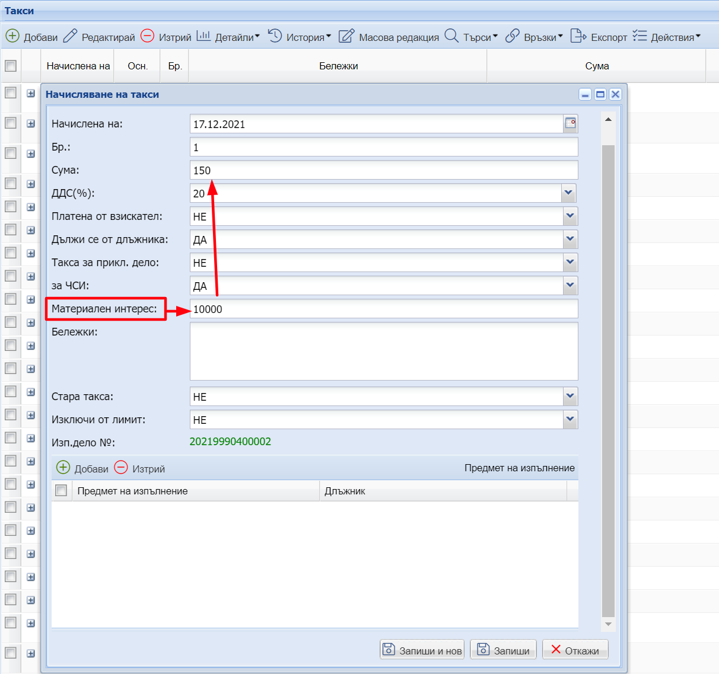Check the Предмет на изпълнение header checkbox
This screenshot has height=674, width=719.
[61, 491]
